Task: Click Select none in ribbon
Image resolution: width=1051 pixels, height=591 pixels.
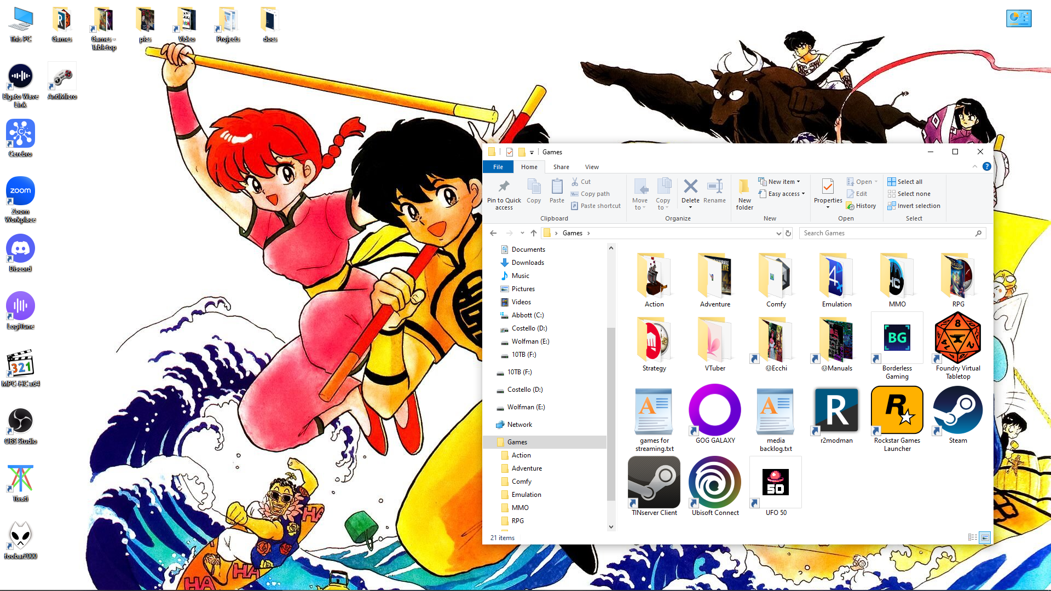Action: [909, 194]
